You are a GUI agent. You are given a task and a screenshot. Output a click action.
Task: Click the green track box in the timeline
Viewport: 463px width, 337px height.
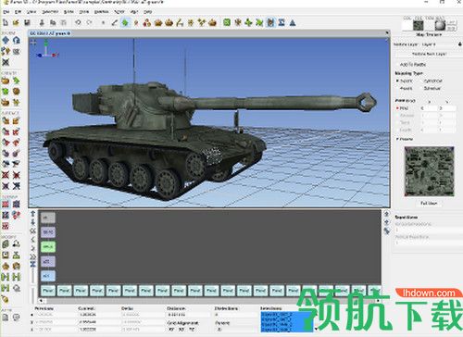click(48, 246)
